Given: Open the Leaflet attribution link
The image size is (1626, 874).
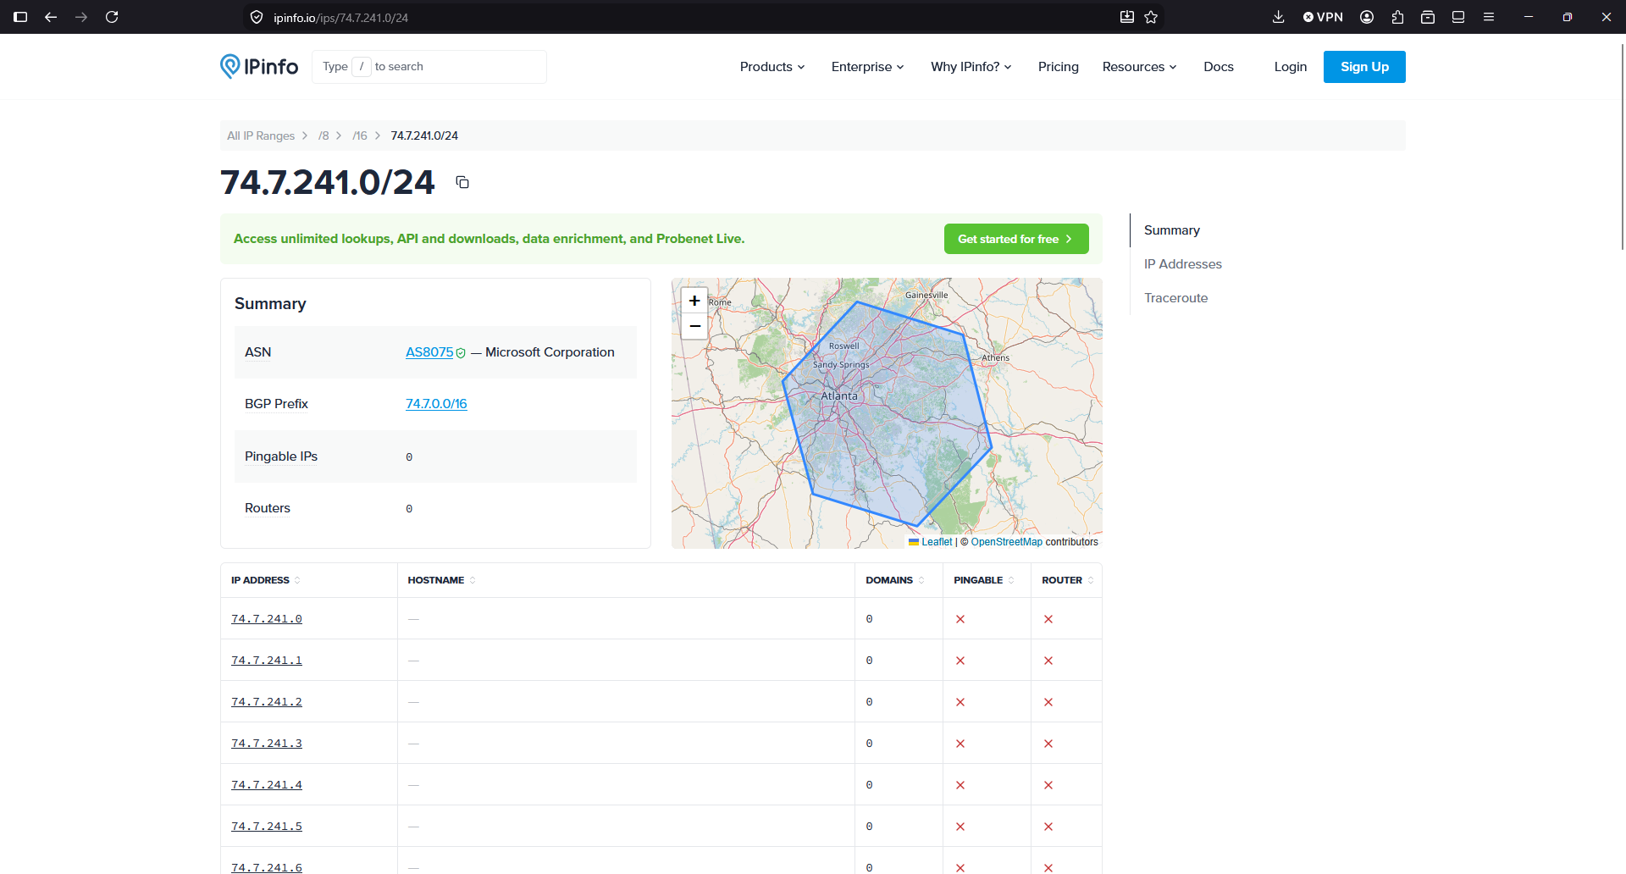Looking at the screenshot, I should [937, 542].
